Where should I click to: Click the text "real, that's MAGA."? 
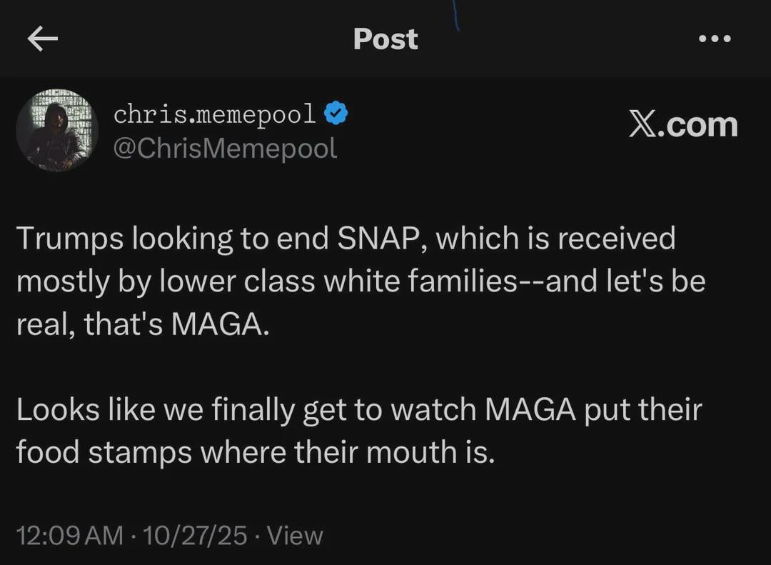point(143,324)
